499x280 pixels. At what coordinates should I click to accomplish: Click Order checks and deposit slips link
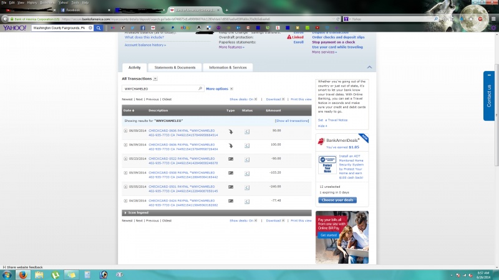[338, 37]
